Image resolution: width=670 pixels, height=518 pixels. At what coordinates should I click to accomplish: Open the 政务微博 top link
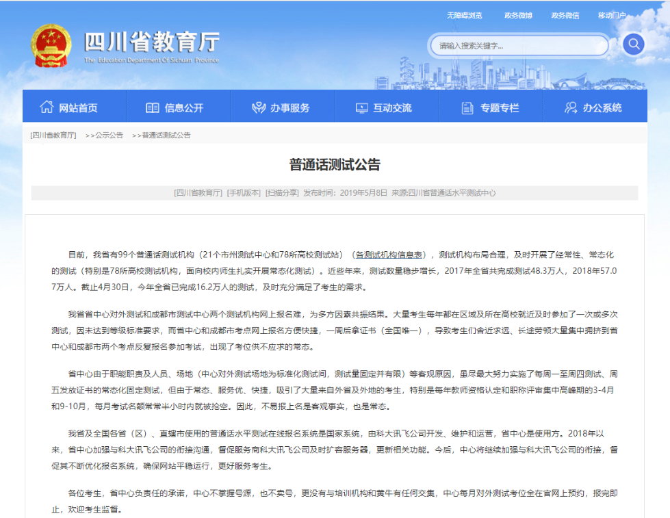(518, 15)
